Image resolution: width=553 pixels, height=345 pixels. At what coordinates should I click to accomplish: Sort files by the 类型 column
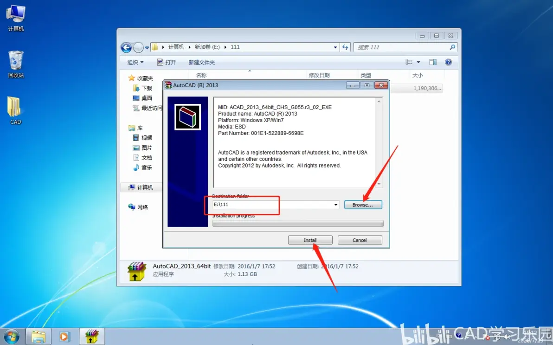pyautogui.click(x=366, y=75)
